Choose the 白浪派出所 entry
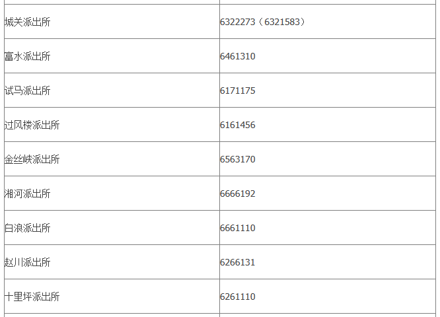 point(27,228)
